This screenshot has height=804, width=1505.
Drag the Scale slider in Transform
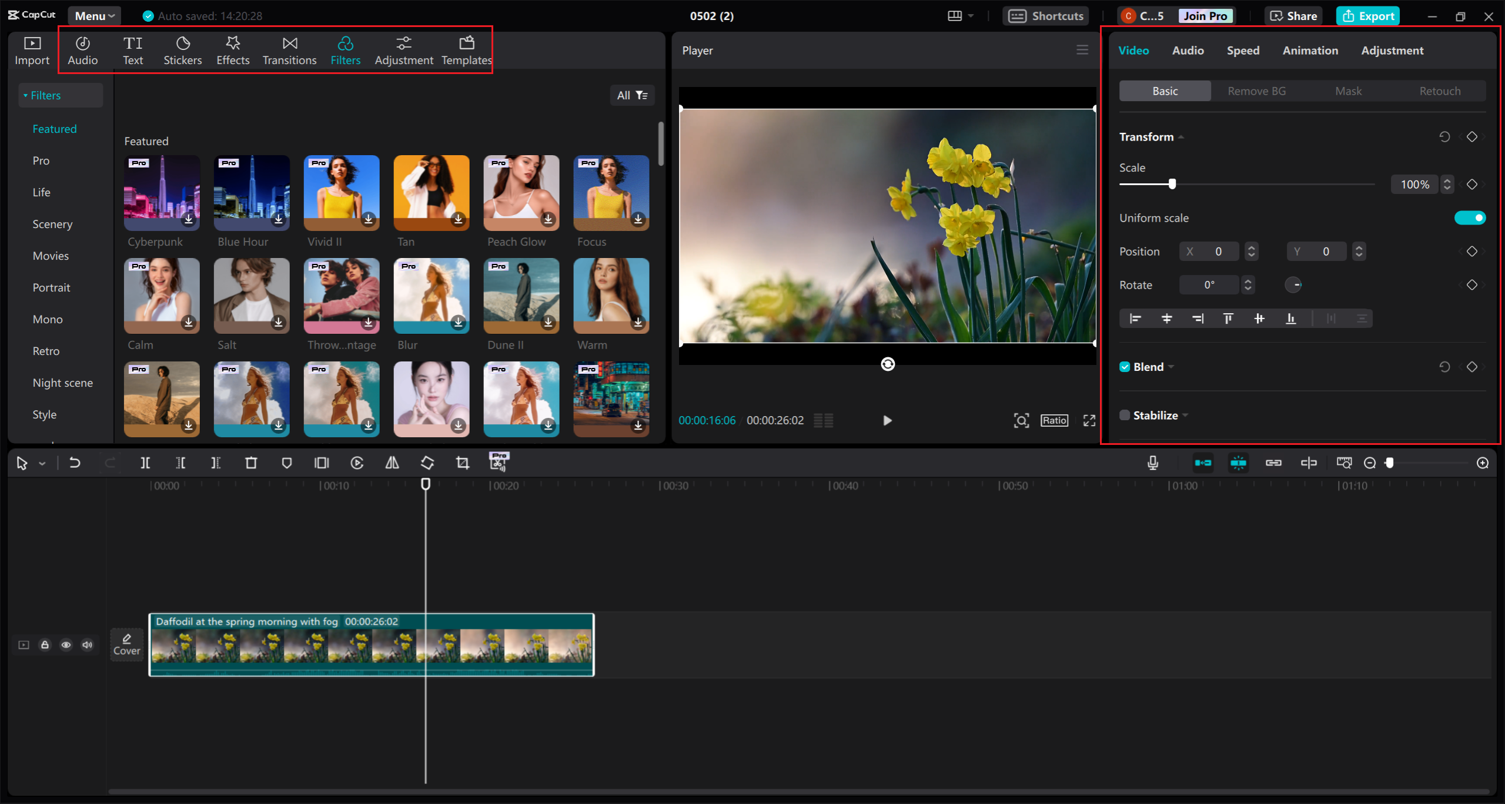click(x=1172, y=184)
